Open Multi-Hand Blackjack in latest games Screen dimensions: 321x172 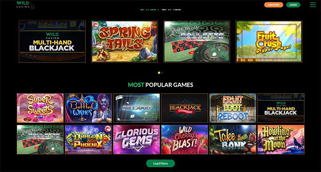point(52,42)
